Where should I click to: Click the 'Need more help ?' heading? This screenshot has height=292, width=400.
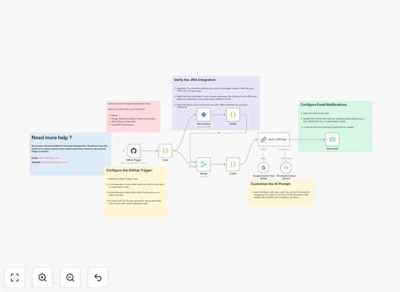pyautogui.click(x=51, y=138)
